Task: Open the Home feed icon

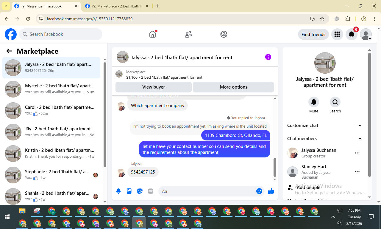Action: (153, 34)
